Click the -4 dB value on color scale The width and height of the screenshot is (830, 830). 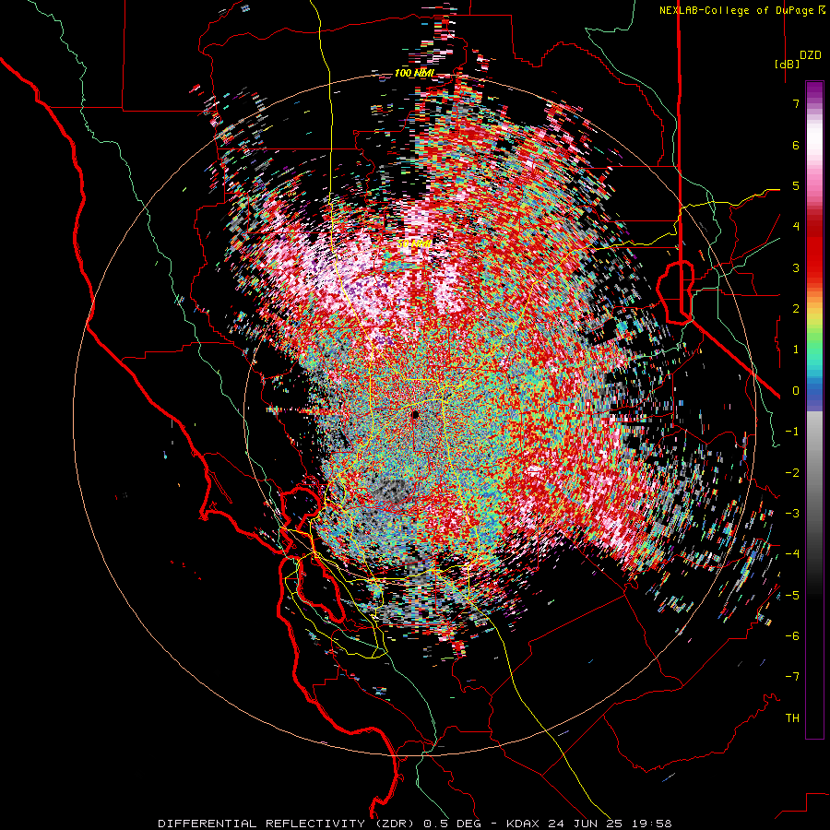click(x=792, y=554)
